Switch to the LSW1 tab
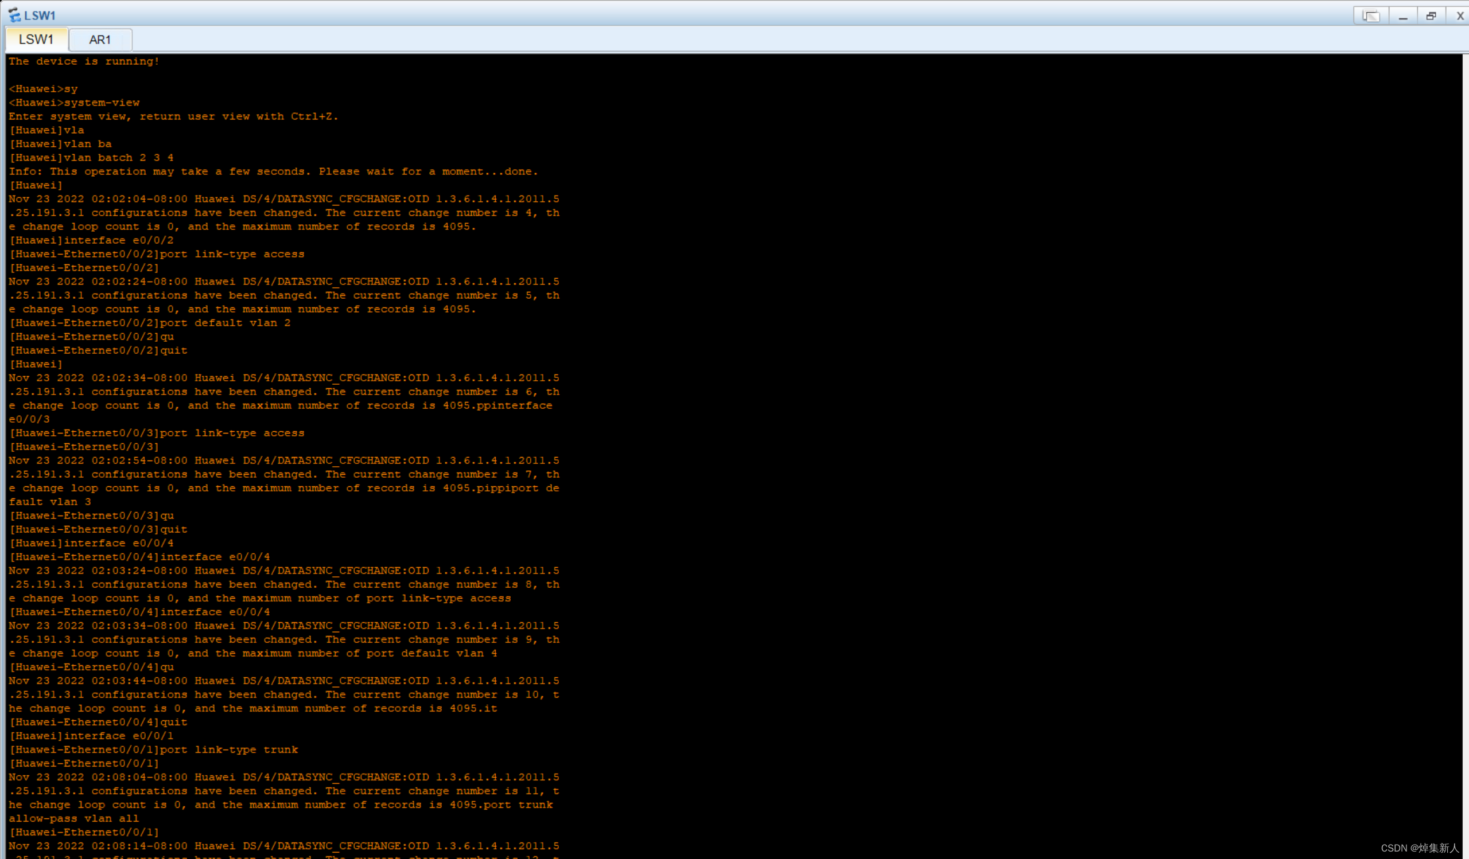1469x859 pixels. 36,40
